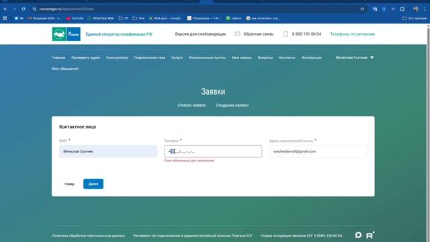The height and width of the screenshot is (242, 430).
Task: Click the 8 800 101 00 04 phone number
Action: (306, 34)
